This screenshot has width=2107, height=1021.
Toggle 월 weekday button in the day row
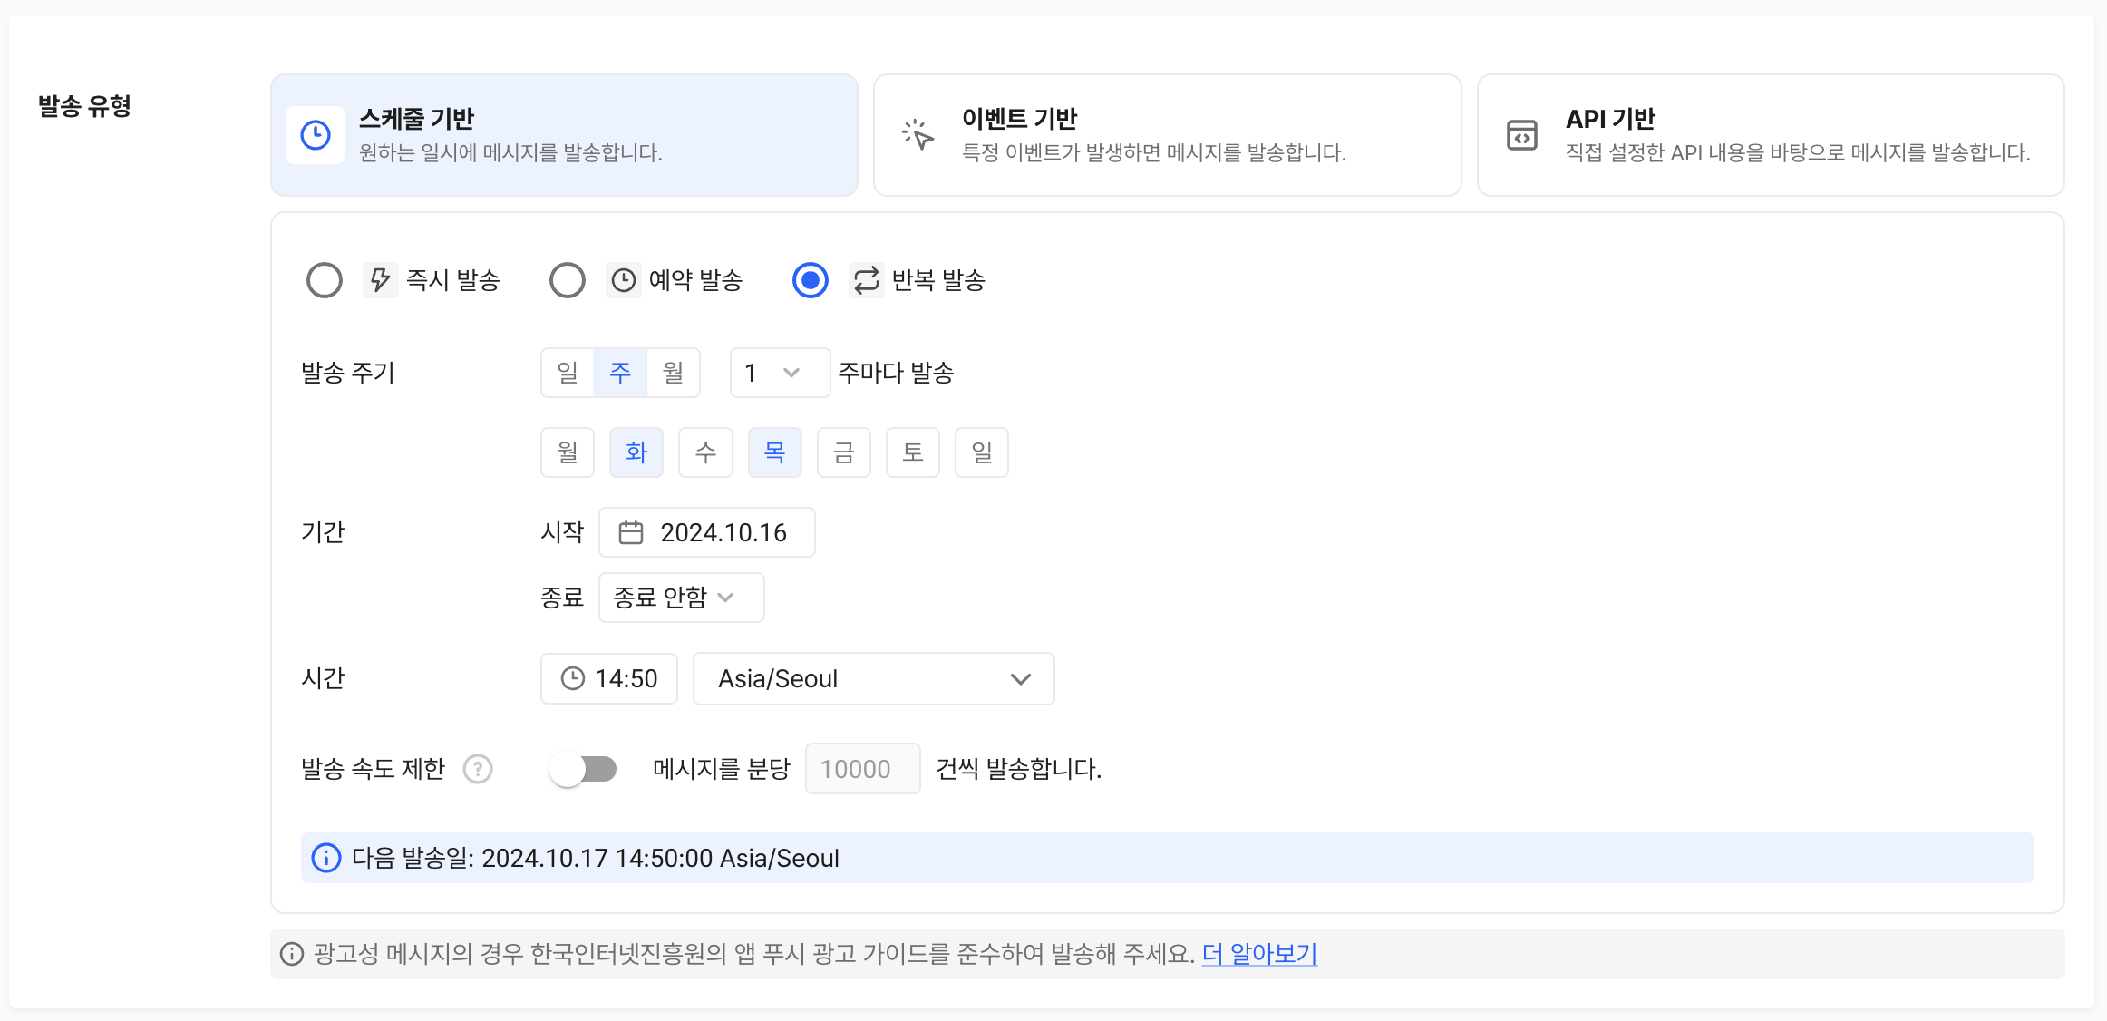[x=568, y=452]
